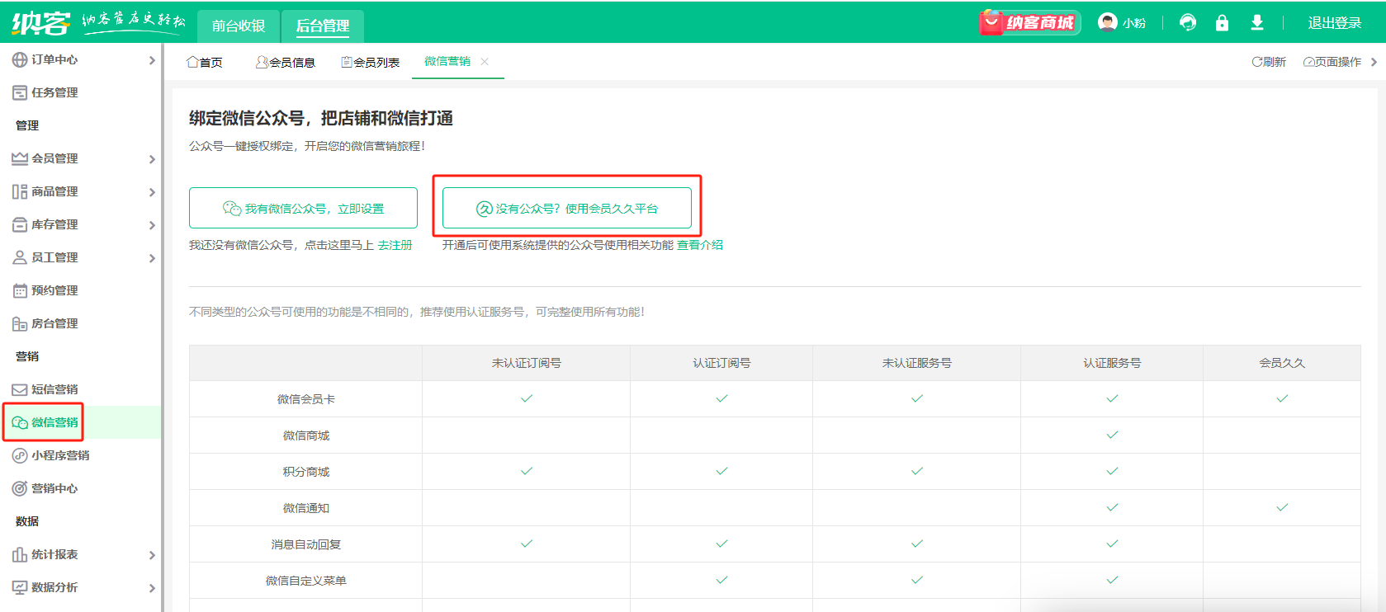Viewport: 1386px width, 612px height.
Task: Click the 任务管理 icon in sidebar
Action: click(20, 92)
